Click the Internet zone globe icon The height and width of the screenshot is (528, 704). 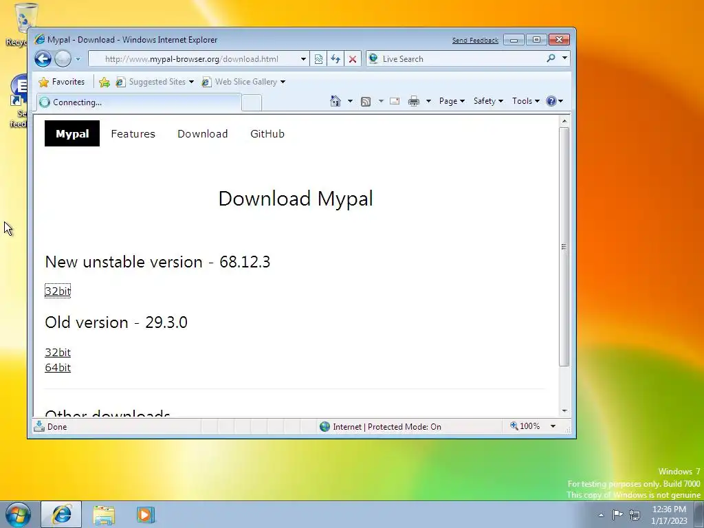(324, 426)
